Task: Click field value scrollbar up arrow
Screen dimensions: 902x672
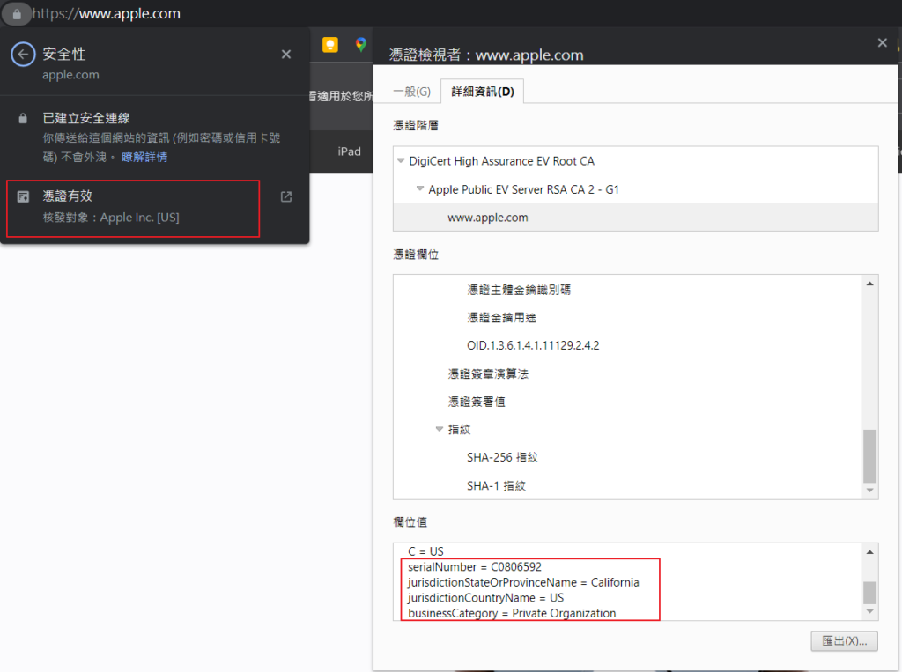Action: click(869, 552)
